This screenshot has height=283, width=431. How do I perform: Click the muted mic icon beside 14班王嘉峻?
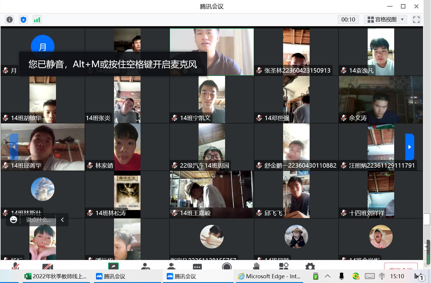(x=174, y=213)
